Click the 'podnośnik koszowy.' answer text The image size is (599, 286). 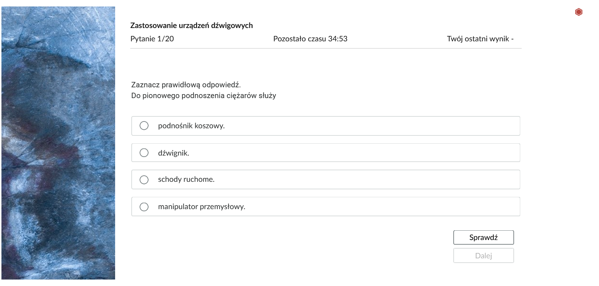[x=191, y=126]
